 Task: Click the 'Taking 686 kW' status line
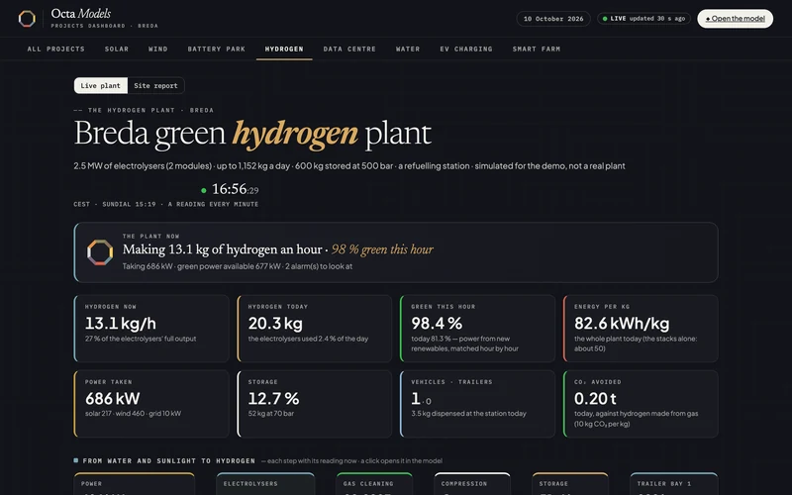[x=238, y=266]
